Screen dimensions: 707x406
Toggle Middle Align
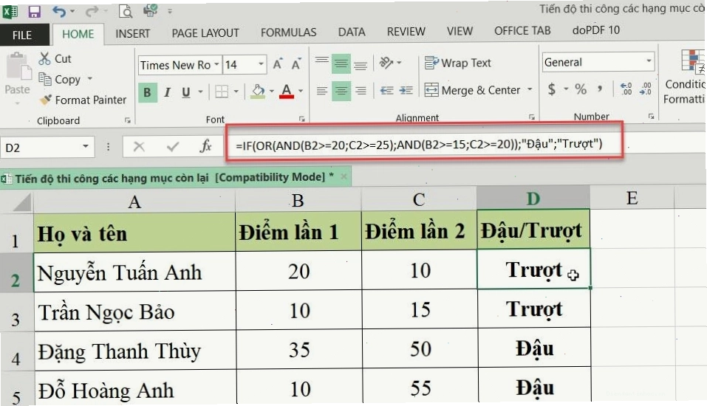pyautogui.click(x=341, y=64)
